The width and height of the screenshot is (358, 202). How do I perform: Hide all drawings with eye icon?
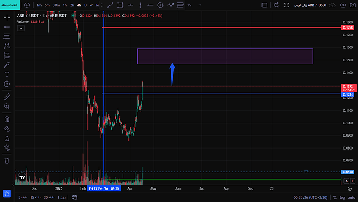[7, 147]
